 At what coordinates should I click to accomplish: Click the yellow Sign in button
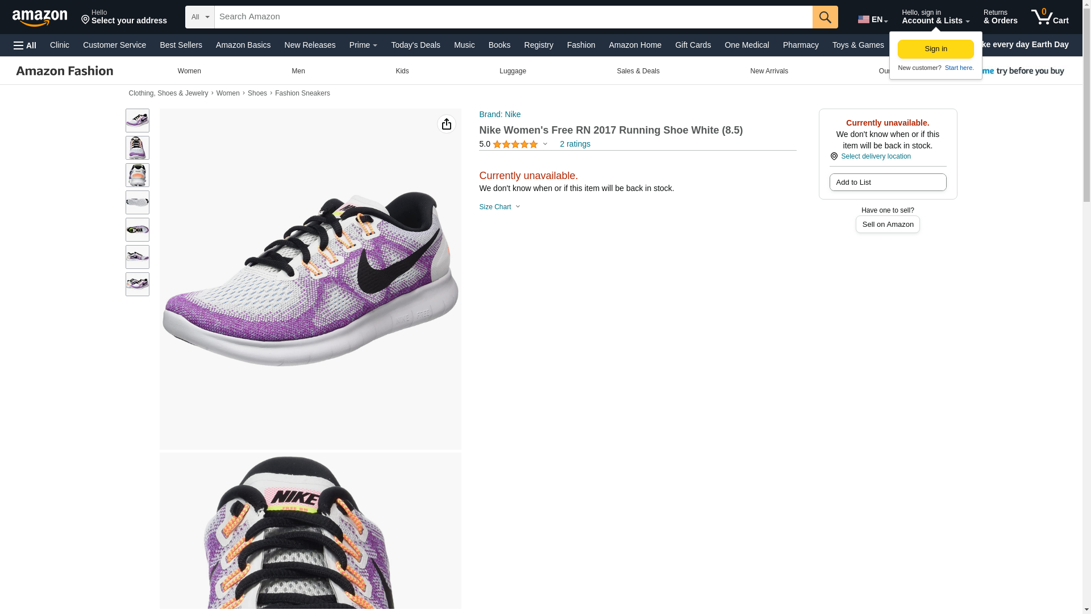(936, 49)
